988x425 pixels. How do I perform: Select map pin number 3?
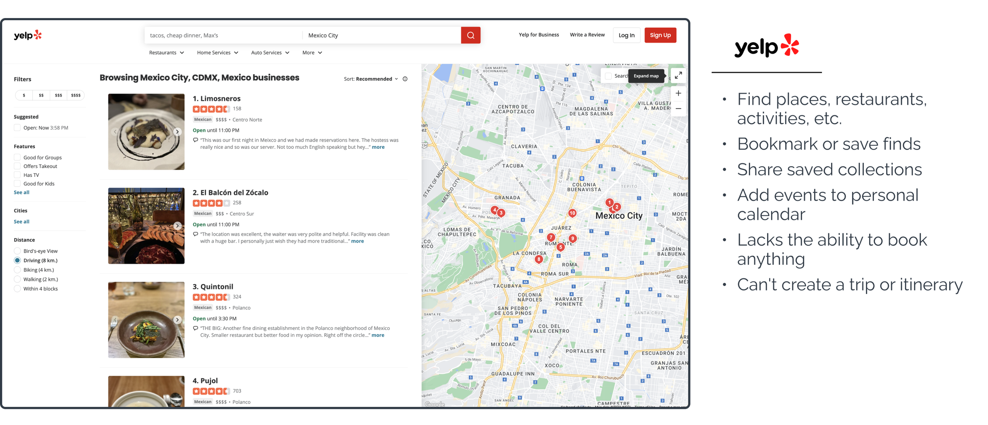coord(501,213)
